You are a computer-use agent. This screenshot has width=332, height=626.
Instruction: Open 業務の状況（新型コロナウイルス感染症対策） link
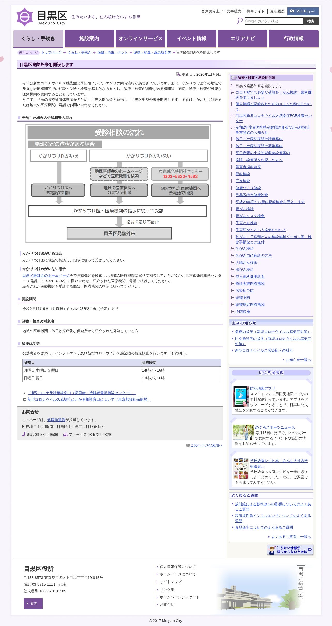point(273,332)
